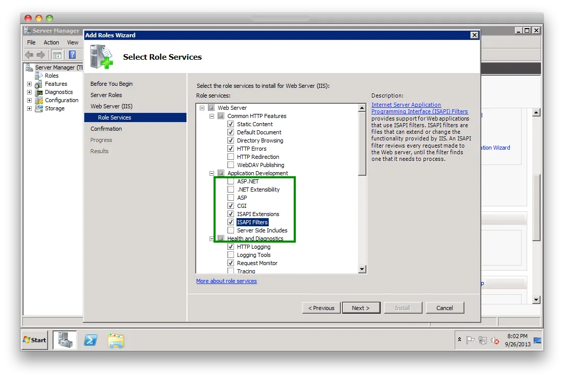This screenshot has width=564, height=379.
Task: Go back with the Previous button
Action: pyautogui.click(x=321, y=308)
